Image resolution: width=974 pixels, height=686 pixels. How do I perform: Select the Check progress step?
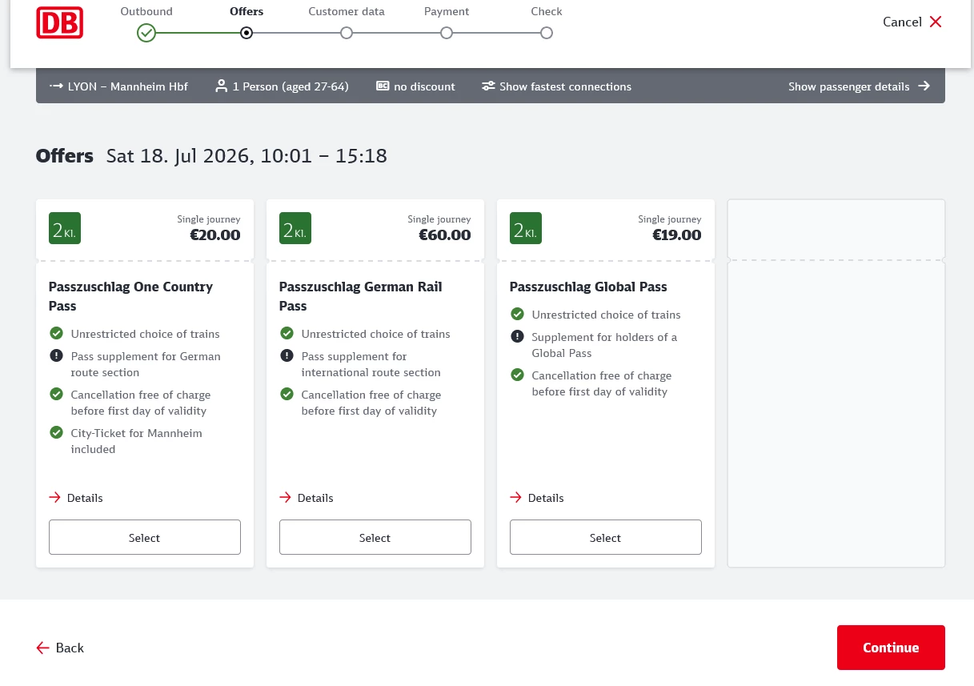(547, 33)
